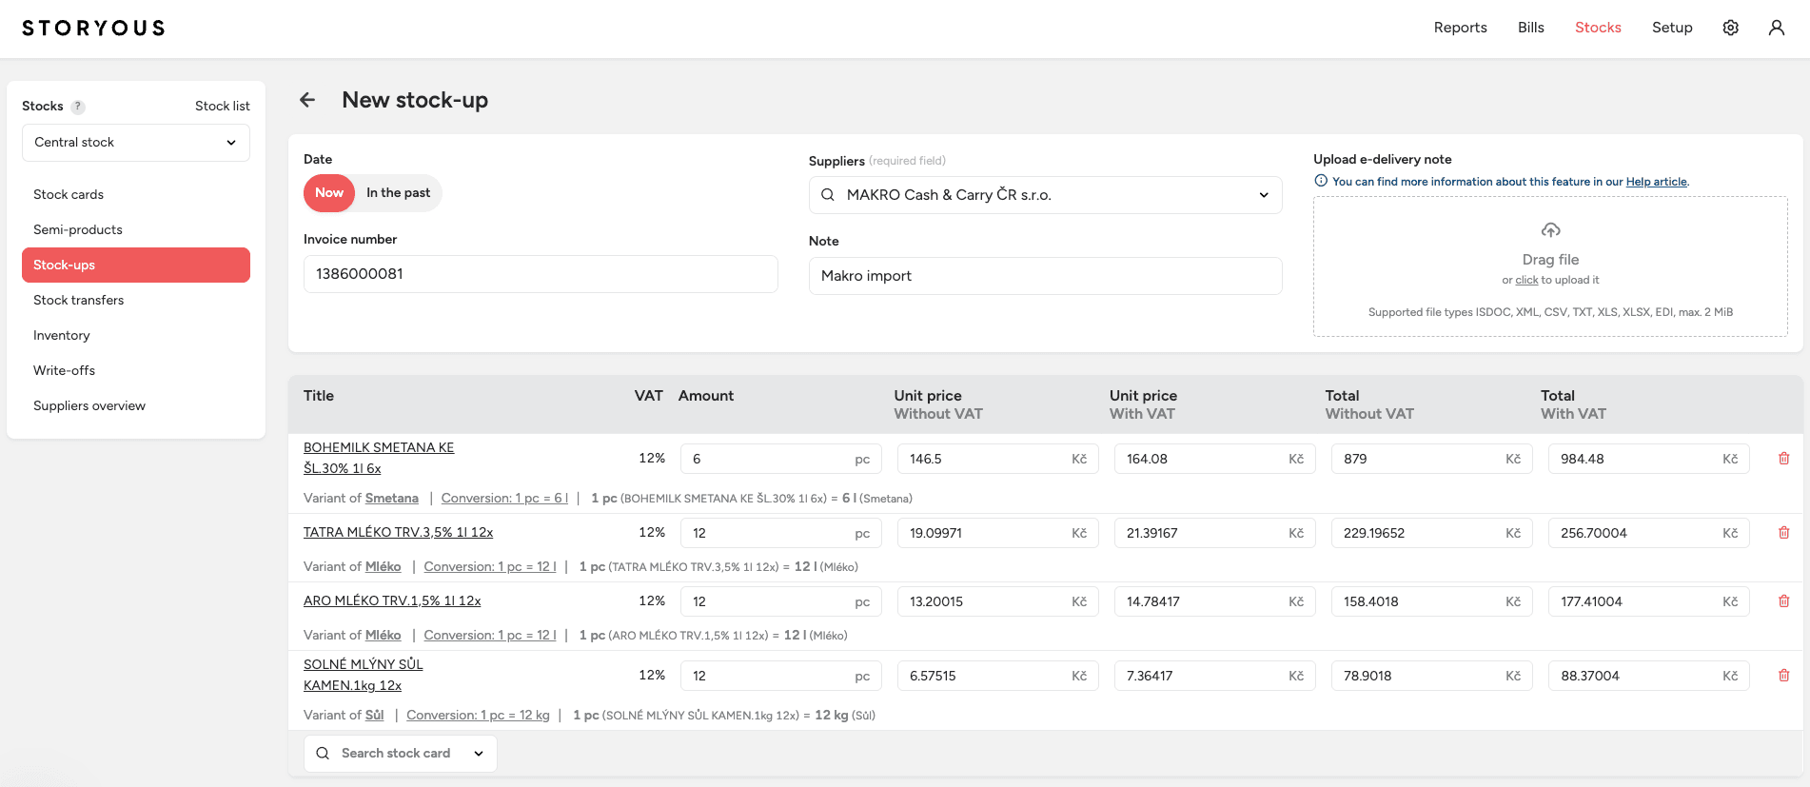Select the Now date toggle

point(329,193)
